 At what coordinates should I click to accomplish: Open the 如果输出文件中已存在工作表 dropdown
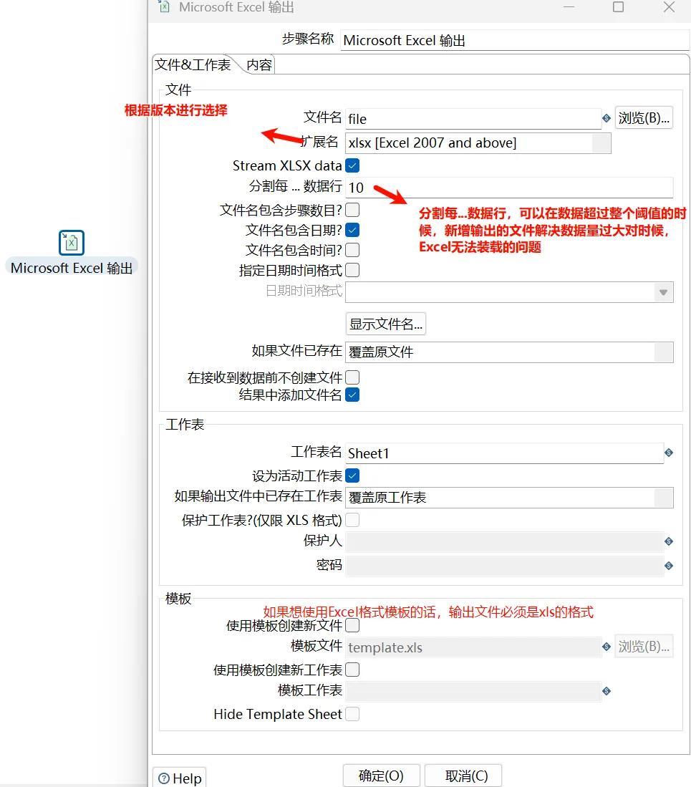click(x=664, y=498)
